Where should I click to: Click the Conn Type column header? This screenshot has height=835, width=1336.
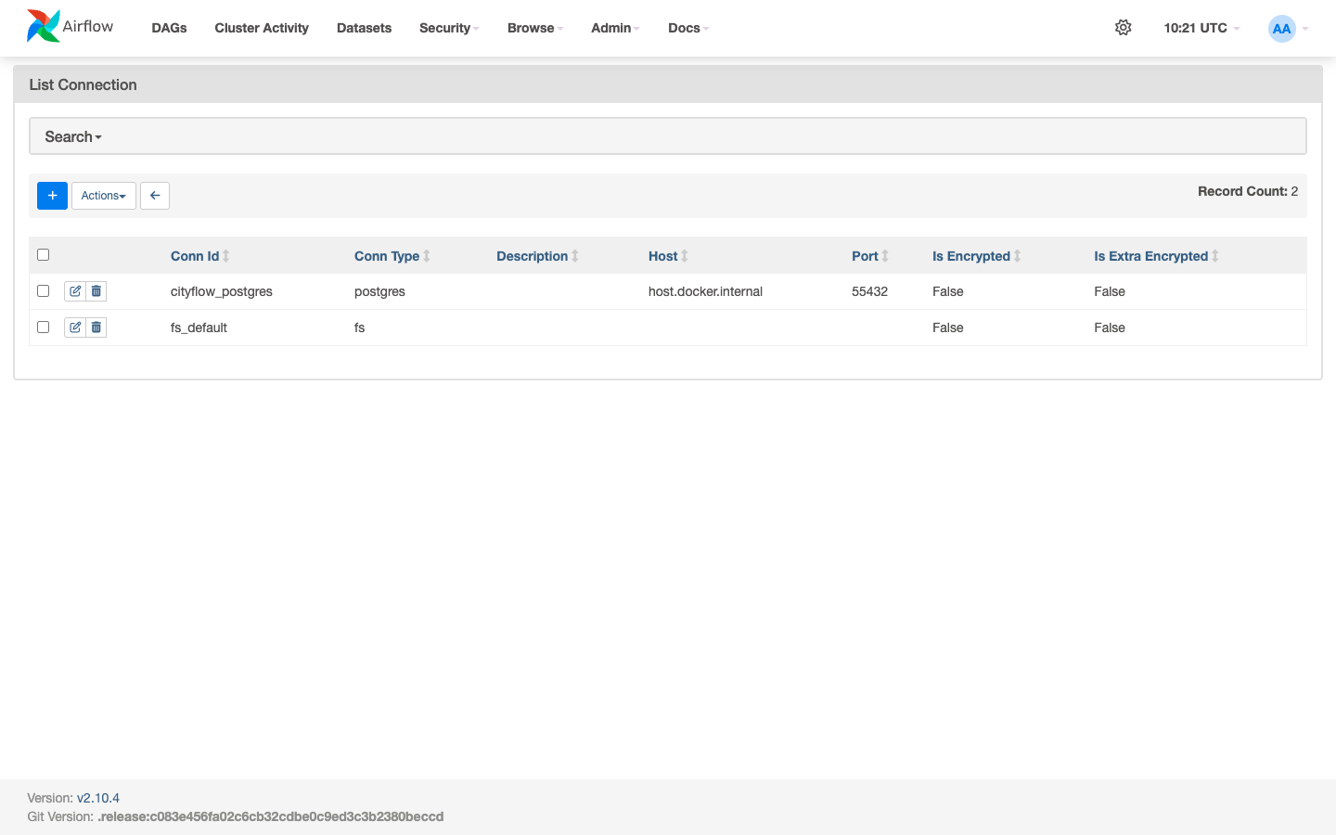[x=387, y=256]
